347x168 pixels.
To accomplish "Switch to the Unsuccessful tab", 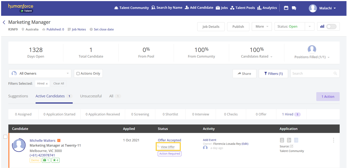I will click(91, 96).
